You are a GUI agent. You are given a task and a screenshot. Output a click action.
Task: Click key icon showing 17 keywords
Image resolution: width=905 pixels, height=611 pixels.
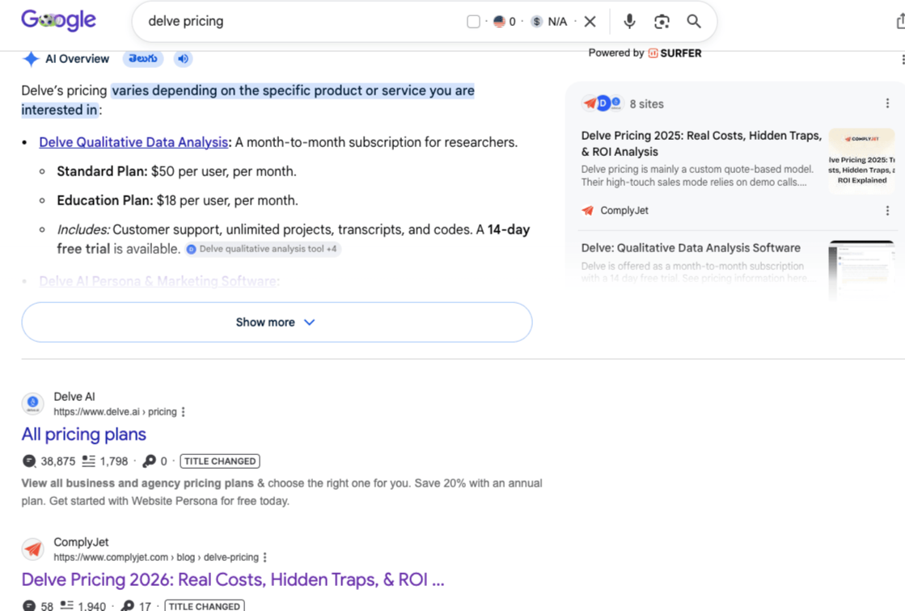[128, 606]
